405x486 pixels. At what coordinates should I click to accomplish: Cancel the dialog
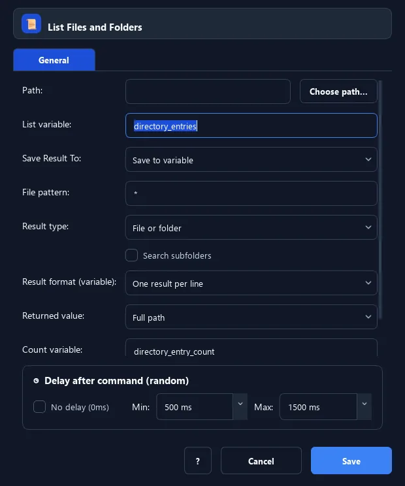pyautogui.click(x=261, y=461)
